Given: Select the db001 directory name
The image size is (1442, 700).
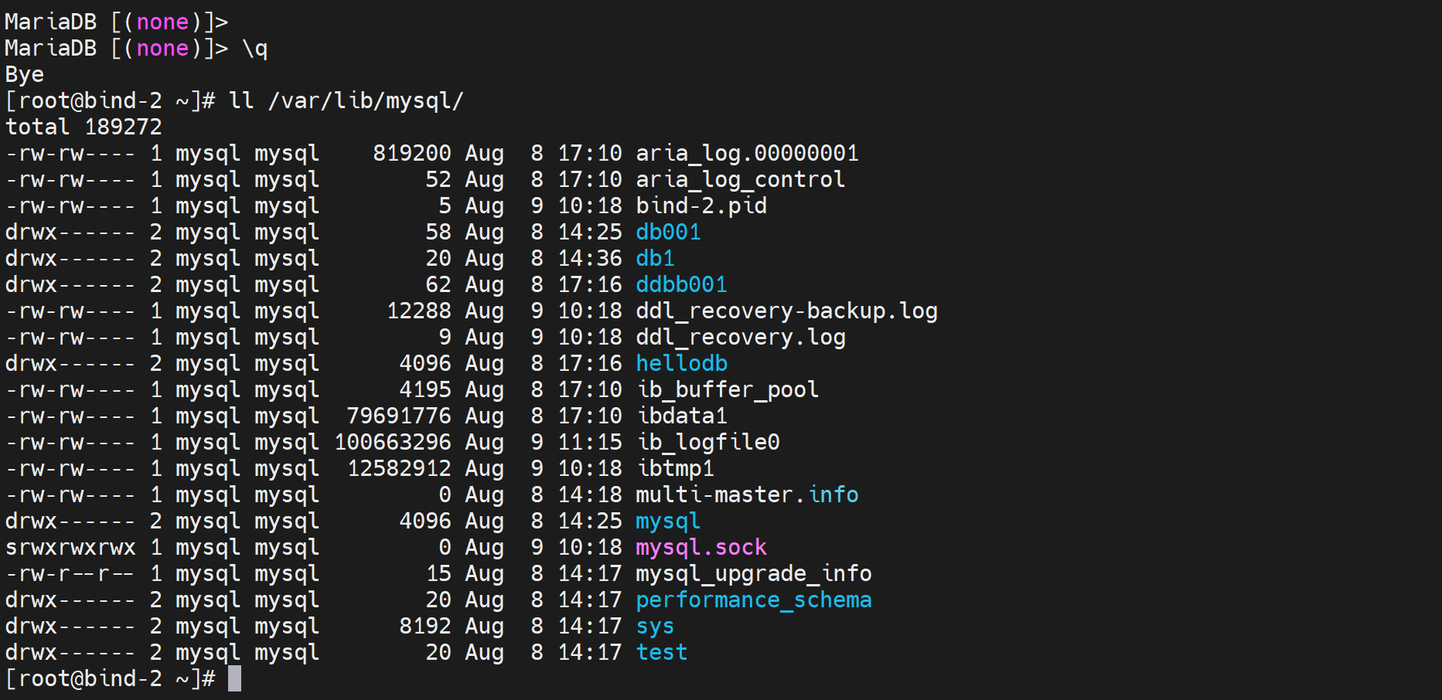Looking at the screenshot, I should (668, 232).
